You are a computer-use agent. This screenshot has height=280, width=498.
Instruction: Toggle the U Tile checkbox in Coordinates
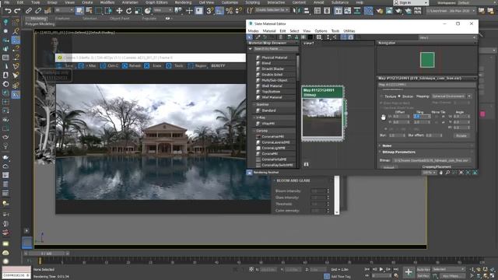[443, 117]
